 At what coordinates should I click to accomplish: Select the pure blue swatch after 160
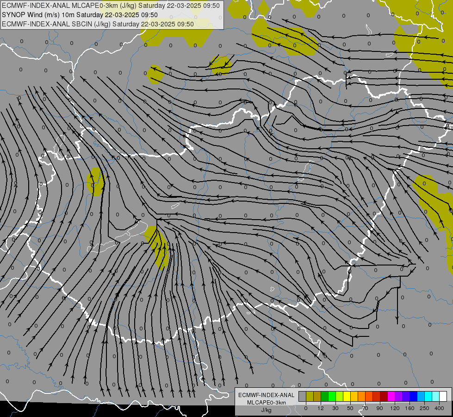click(x=413, y=396)
